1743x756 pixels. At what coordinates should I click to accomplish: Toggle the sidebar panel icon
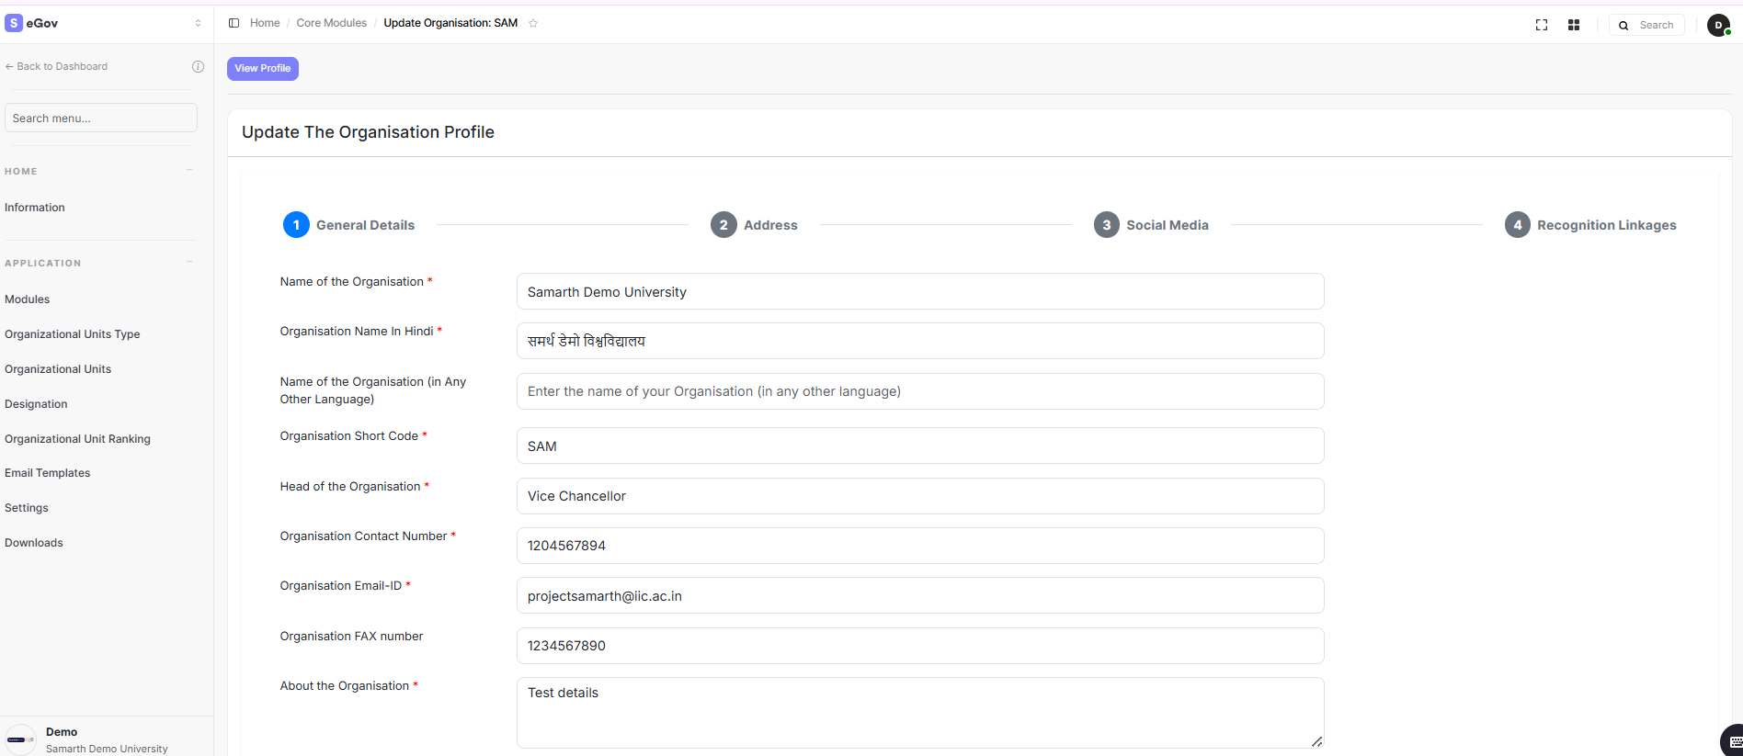[234, 23]
